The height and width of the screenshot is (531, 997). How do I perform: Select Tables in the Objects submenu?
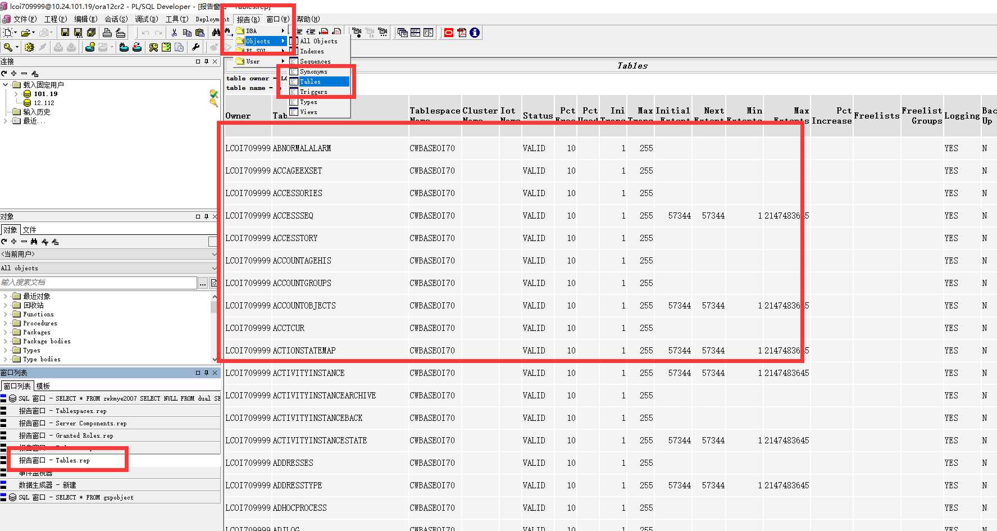click(x=319, y=81)
